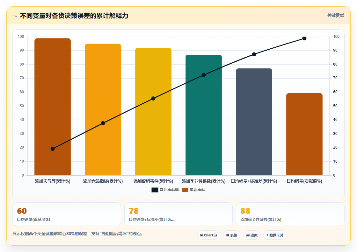Click the lightning icon beside the chart title
Viewport: 357px width, 252px height.
(x=15, y=16)
